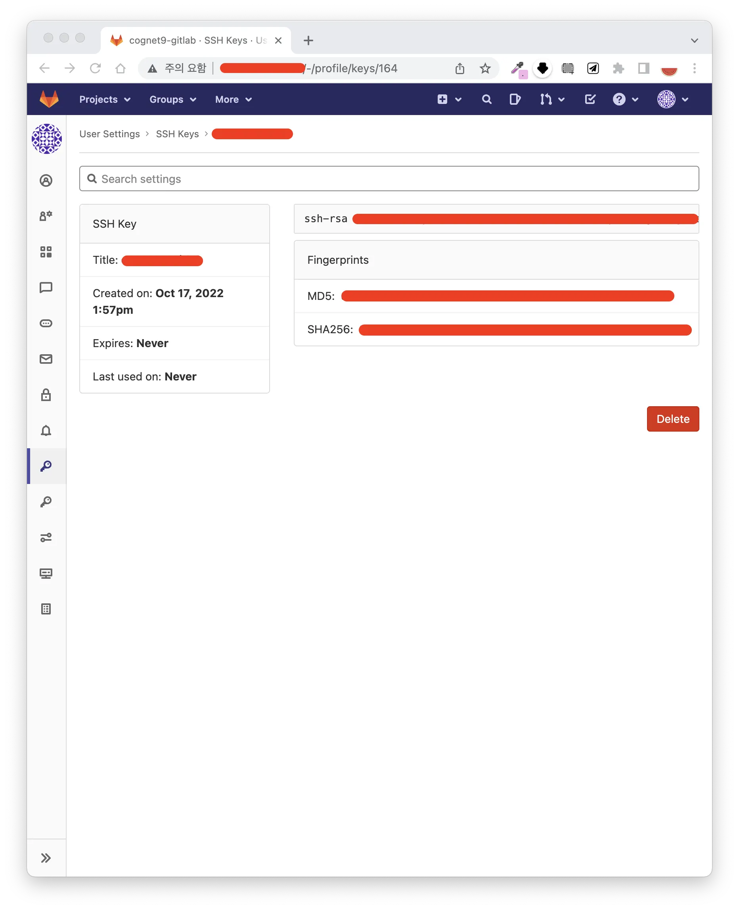Image resolution: width=739 pixels, height=910 pixels.
Task: Expand the sidebar with double chevron
Action: click(46, 858)
